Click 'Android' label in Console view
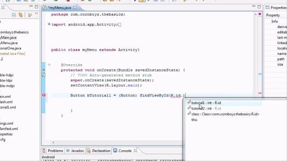Viewport: 287px width, 161px height. 48,157
